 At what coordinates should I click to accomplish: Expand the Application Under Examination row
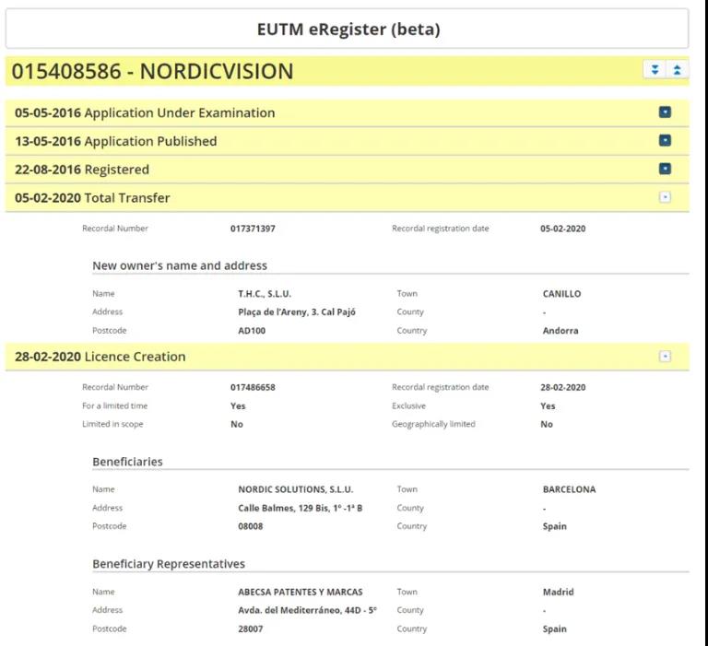click(x=665, y=112)
